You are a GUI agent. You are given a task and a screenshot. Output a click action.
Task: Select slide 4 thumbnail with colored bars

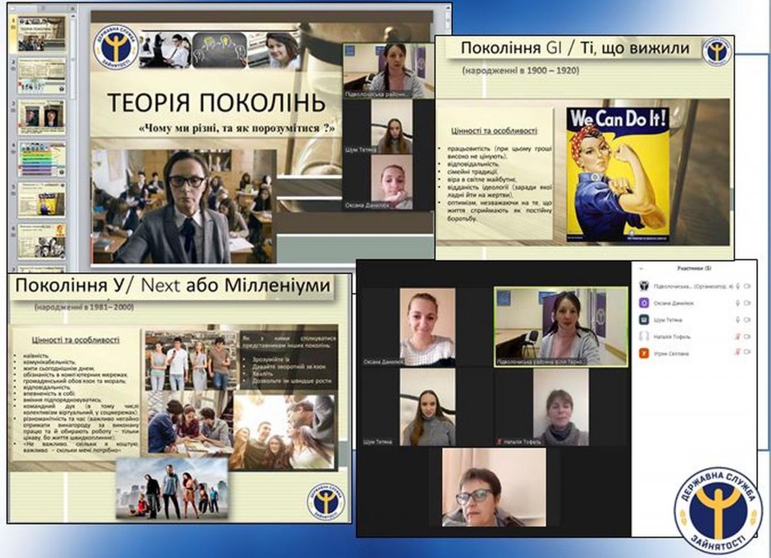pyautogui.click(x=41, y=159)
